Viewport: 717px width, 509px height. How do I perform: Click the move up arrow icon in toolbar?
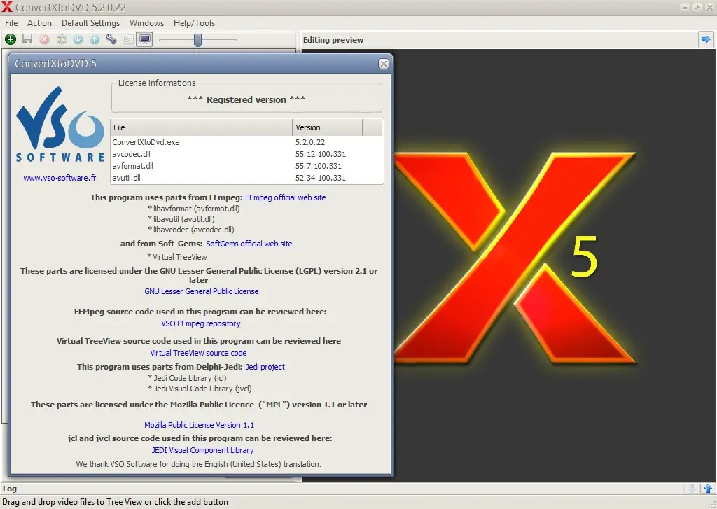tap(95, 39)
